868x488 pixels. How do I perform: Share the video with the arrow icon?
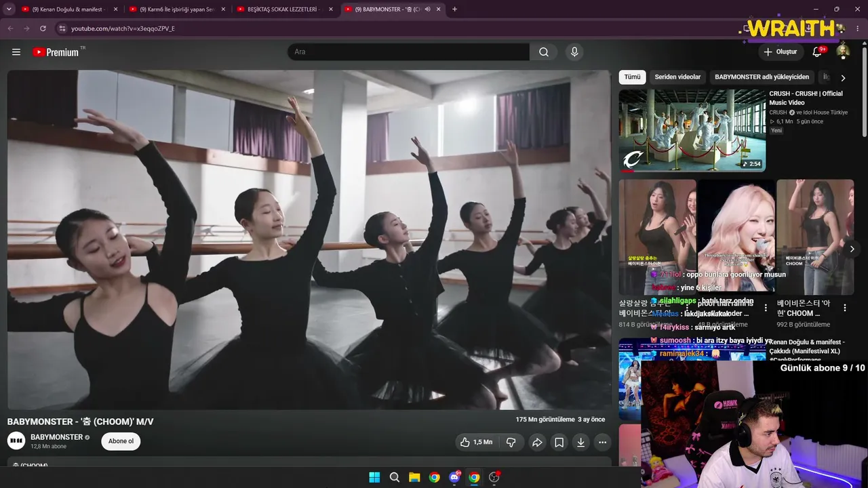pos(537,442)
